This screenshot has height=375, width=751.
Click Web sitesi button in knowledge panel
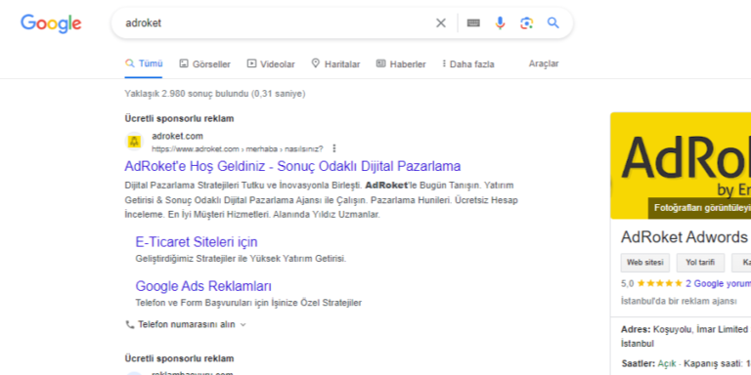pos(645,263)
